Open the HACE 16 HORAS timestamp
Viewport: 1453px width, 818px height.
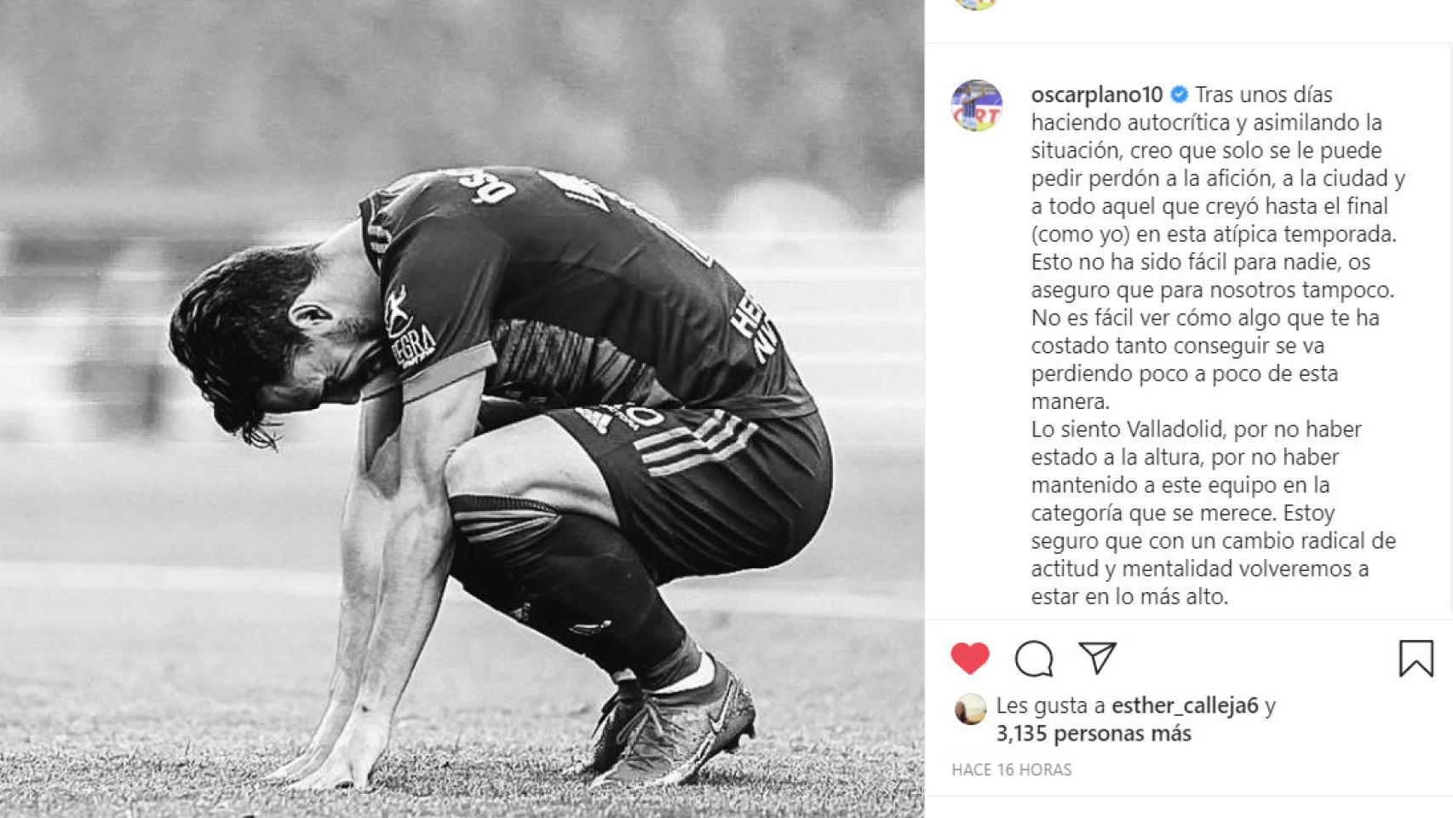(1011, 769)
